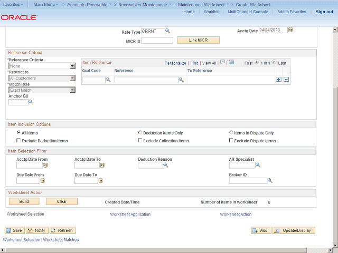Click the Link MICR button
This screenshot has height=253, width=338.
[x=198, y=40]
